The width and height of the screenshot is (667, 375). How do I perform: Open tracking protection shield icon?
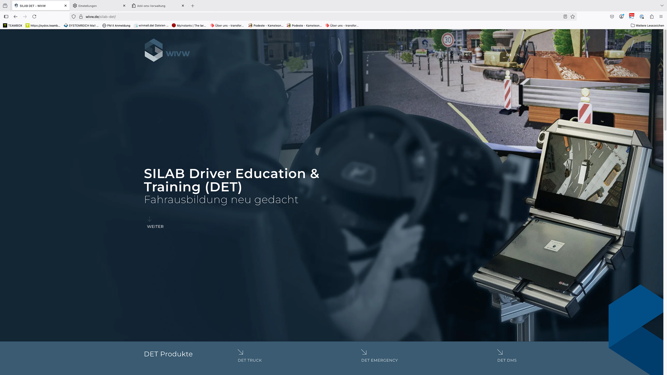point(74,17)
